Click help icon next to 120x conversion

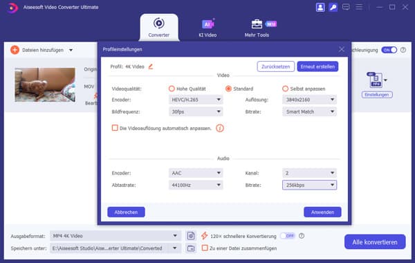[x=302, y=236]
